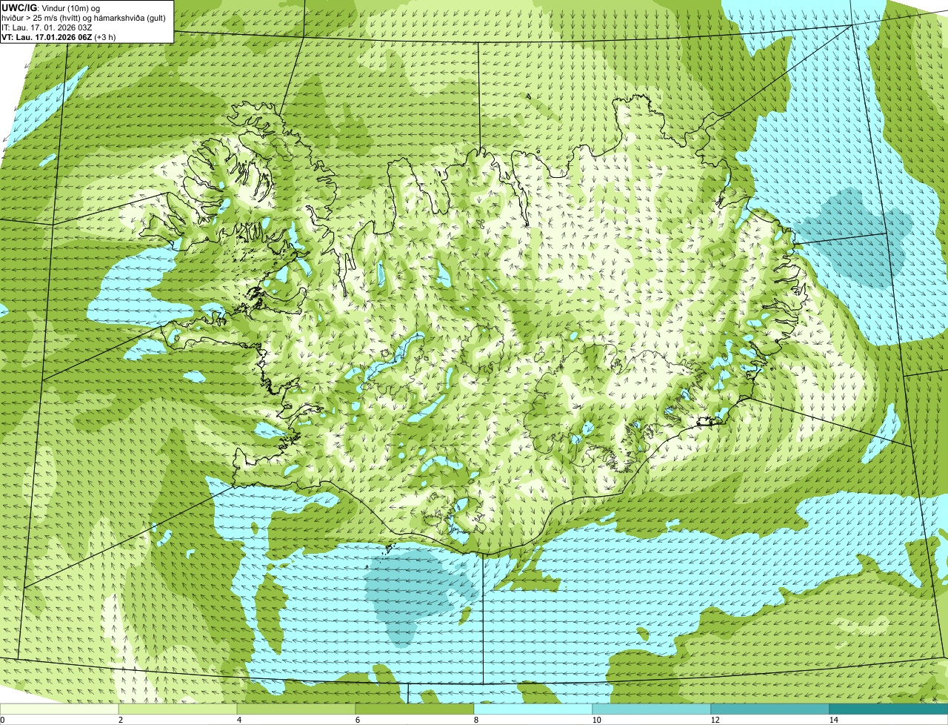Viewport: 948px width, 725px height.
Task: Click the palest 0–2 m/s legend swatch
Action: [x=59, y=709]
